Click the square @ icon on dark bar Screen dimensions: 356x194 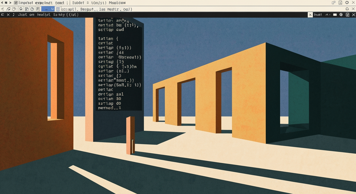(x=347, y=15)
